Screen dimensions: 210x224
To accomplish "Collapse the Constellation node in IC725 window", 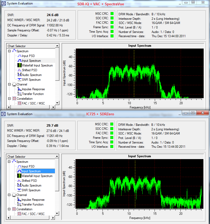I will pos(9,209).
